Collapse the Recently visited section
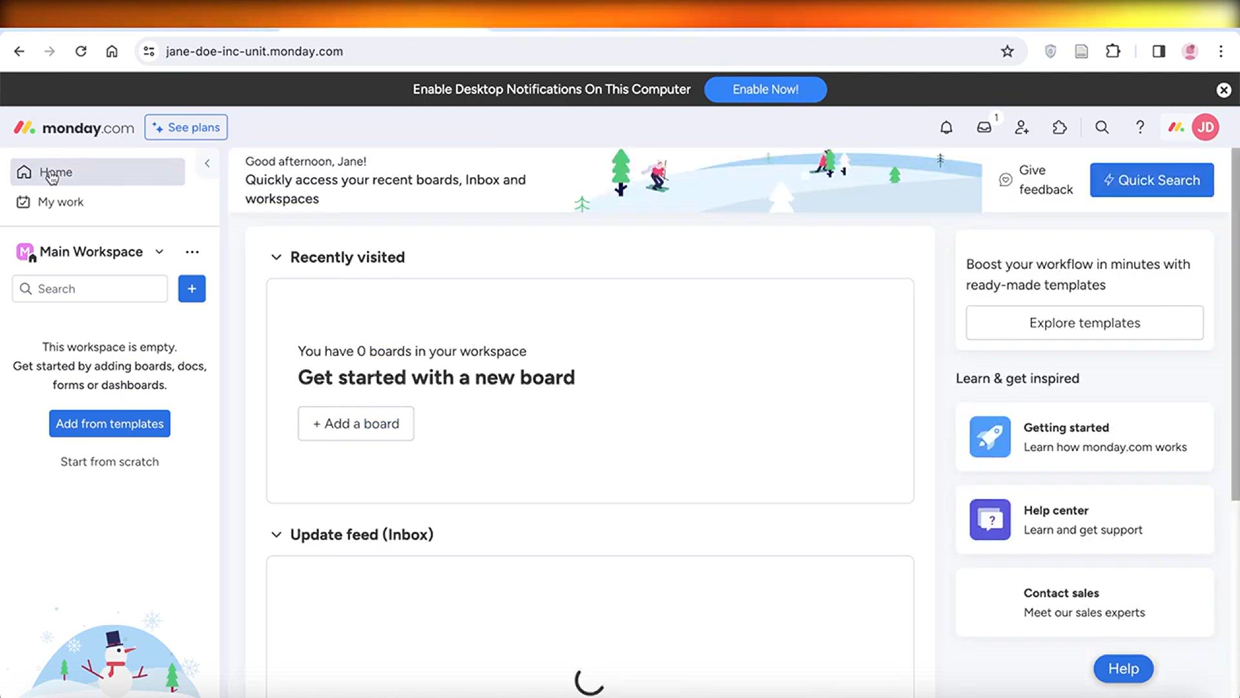1240x698 pixels. [276, 257]
